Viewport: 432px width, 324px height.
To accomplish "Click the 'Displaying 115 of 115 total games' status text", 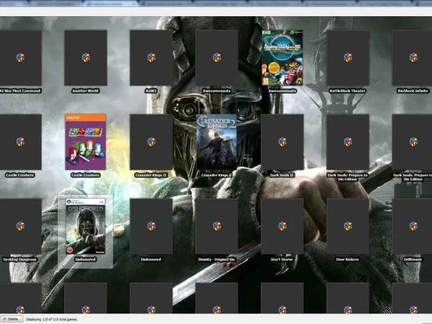I will point(52,319).
